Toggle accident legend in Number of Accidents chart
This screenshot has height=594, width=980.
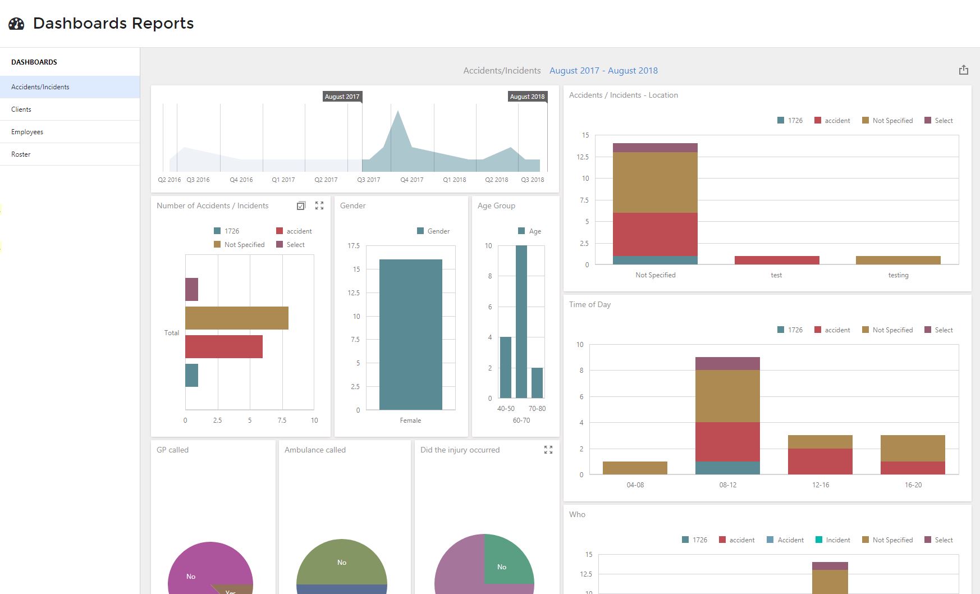pyautogui.click(x=294, y=231)
